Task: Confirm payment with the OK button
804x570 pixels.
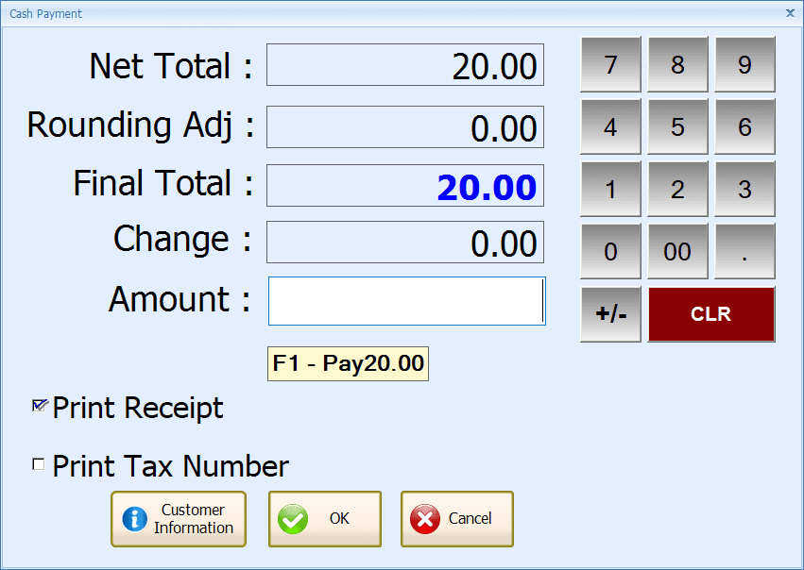Action: click(x=325, y=519)
